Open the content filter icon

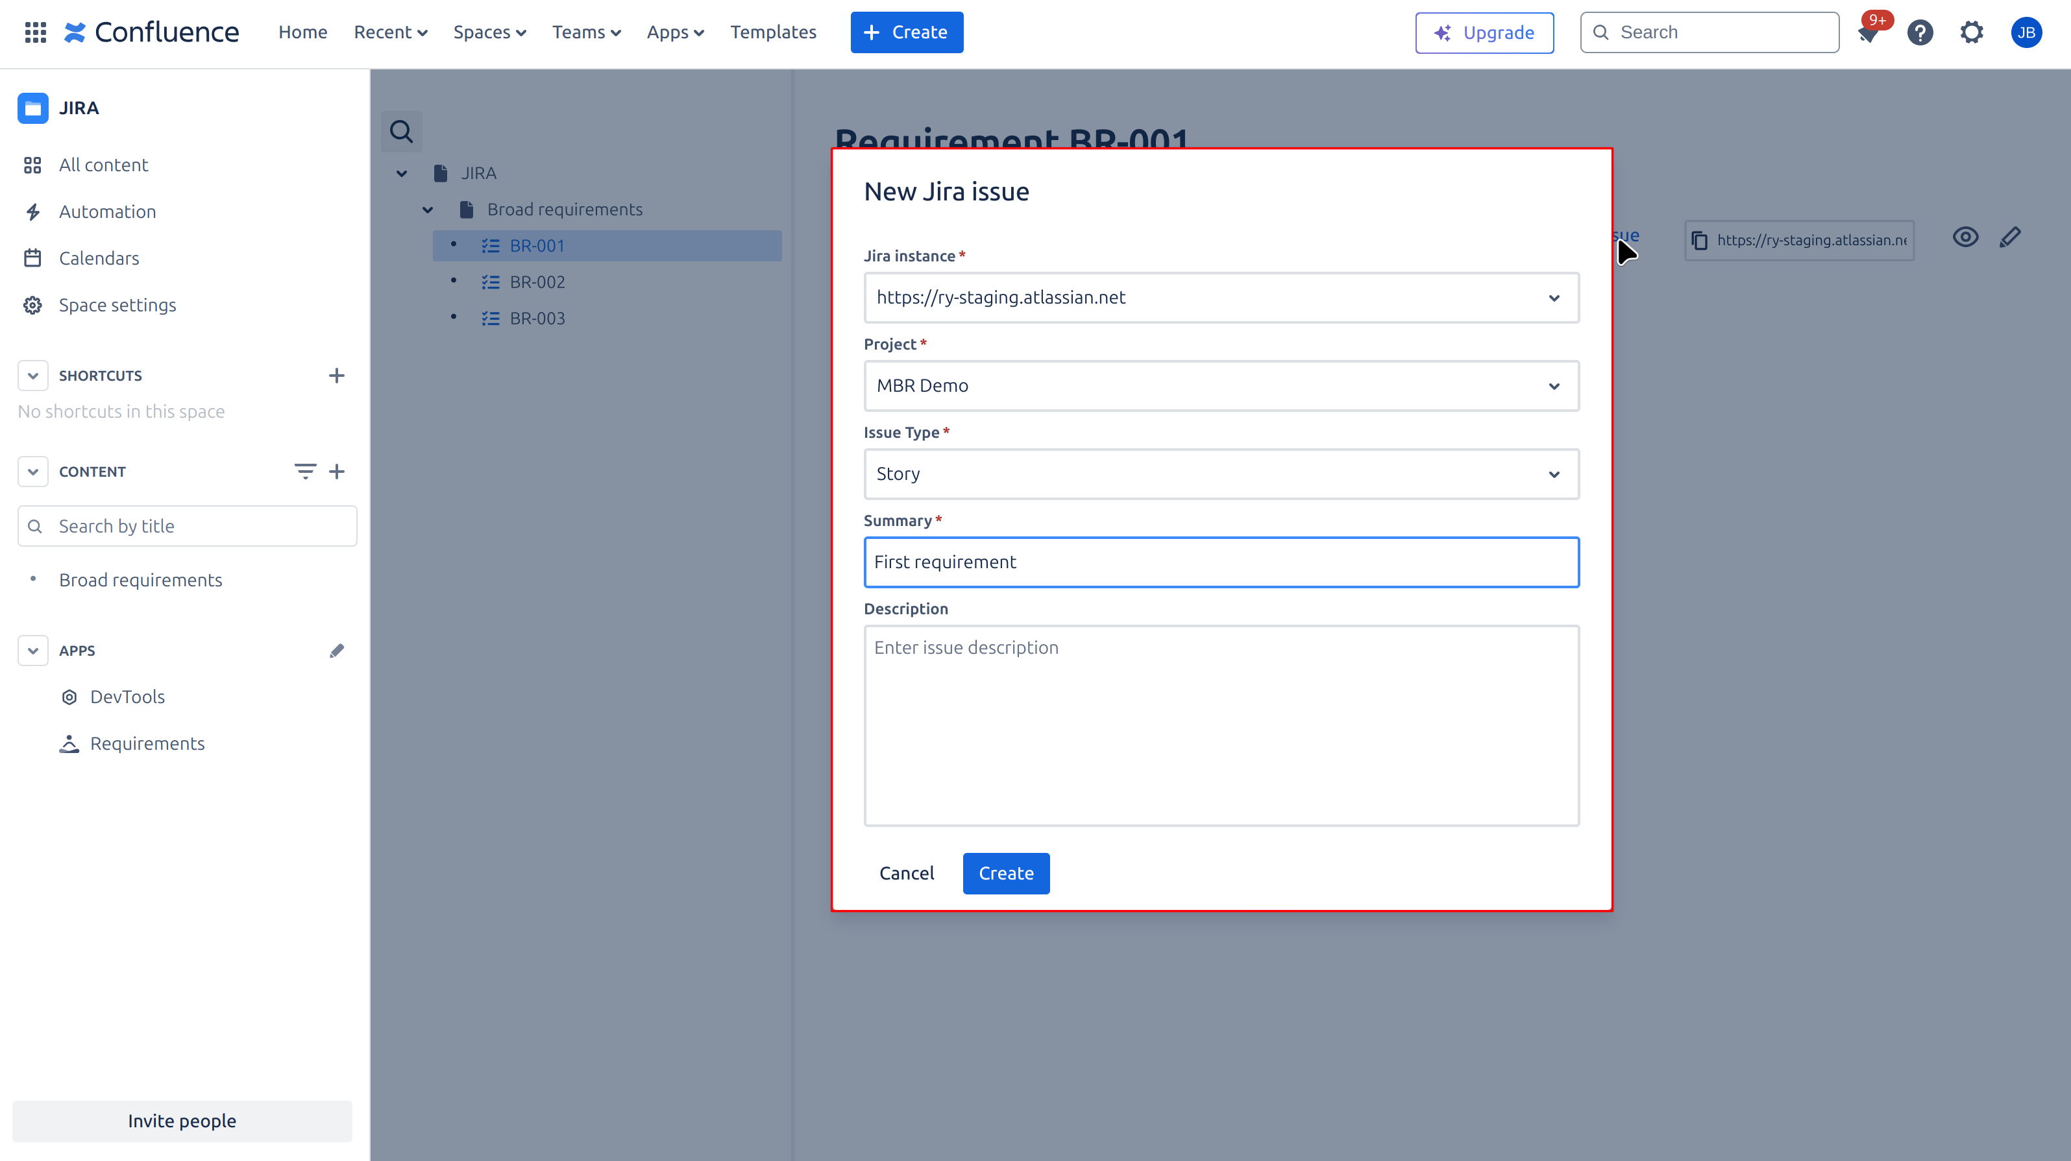point(304,471)
